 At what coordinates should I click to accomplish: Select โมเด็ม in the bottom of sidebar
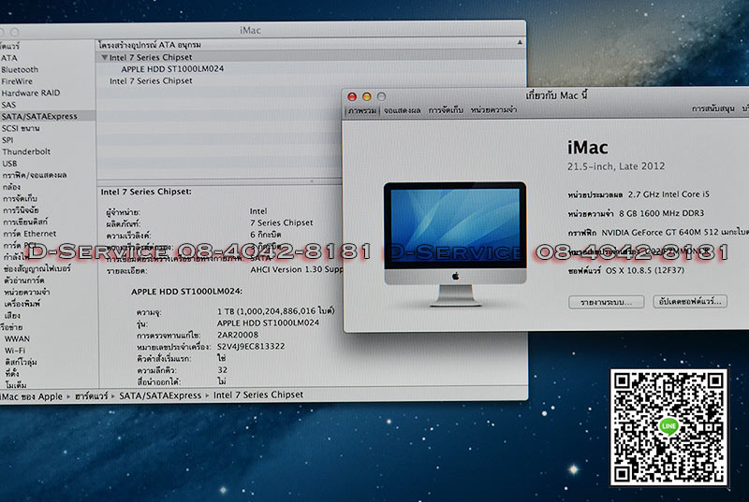pyautogui.click(x=16, y=385)
